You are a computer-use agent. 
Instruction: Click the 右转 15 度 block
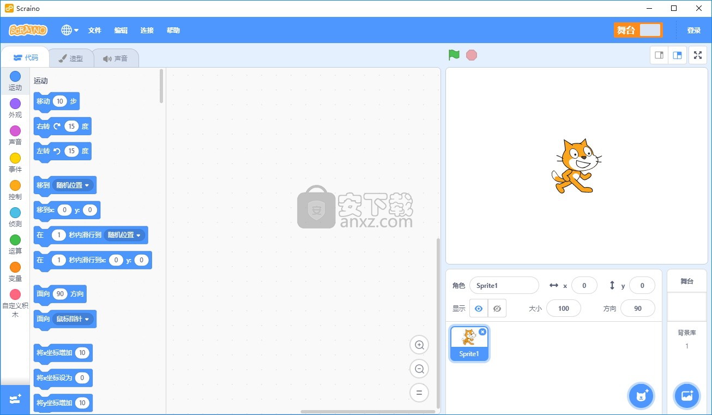pyautogui.click(x=63, y=127)
